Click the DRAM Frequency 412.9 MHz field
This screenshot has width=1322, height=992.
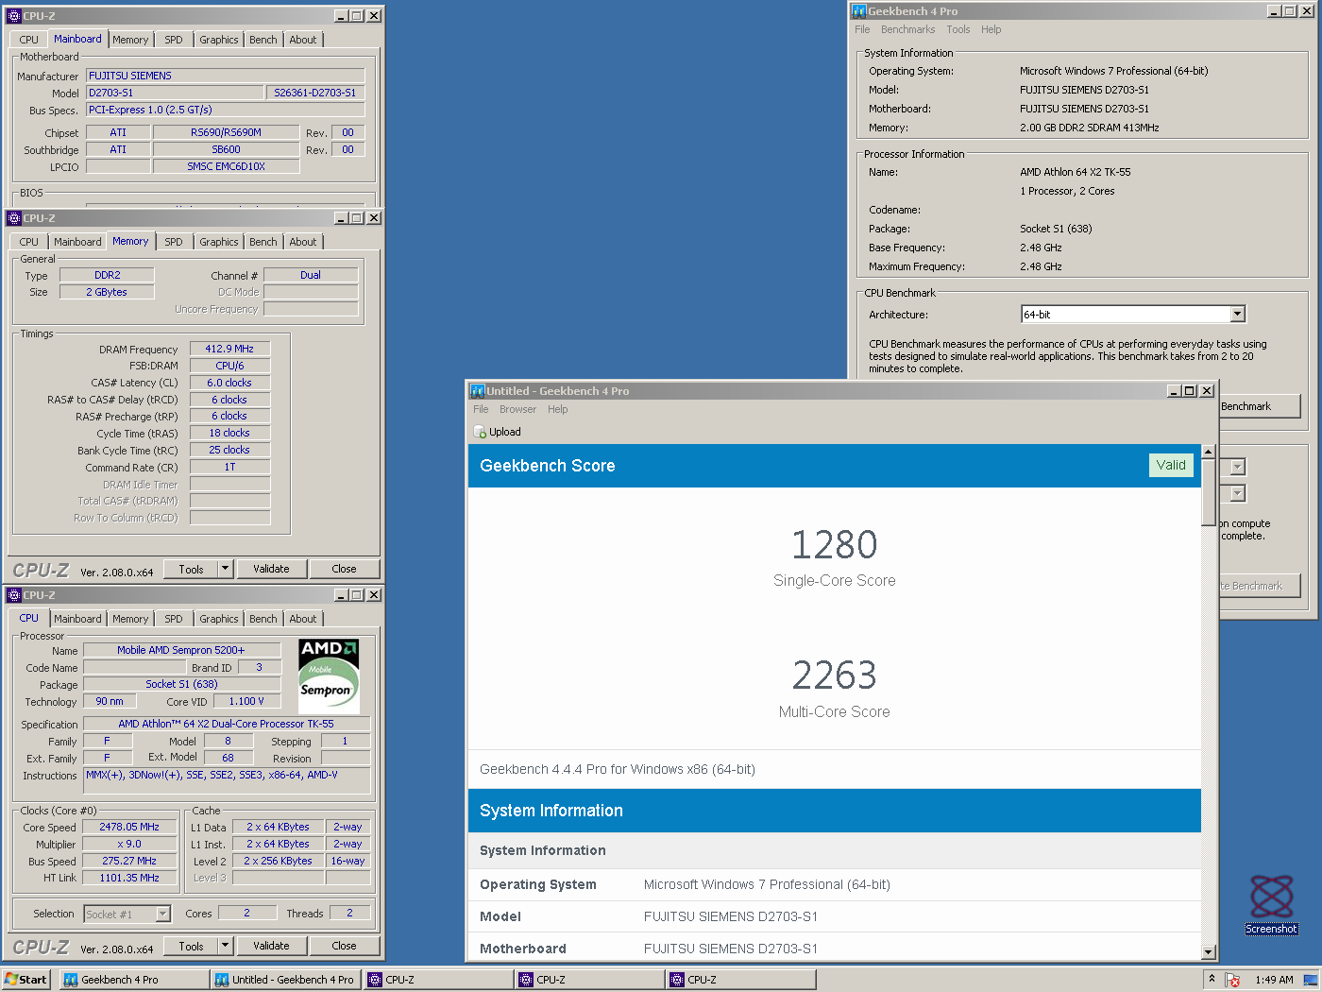[x=229, y=349]
